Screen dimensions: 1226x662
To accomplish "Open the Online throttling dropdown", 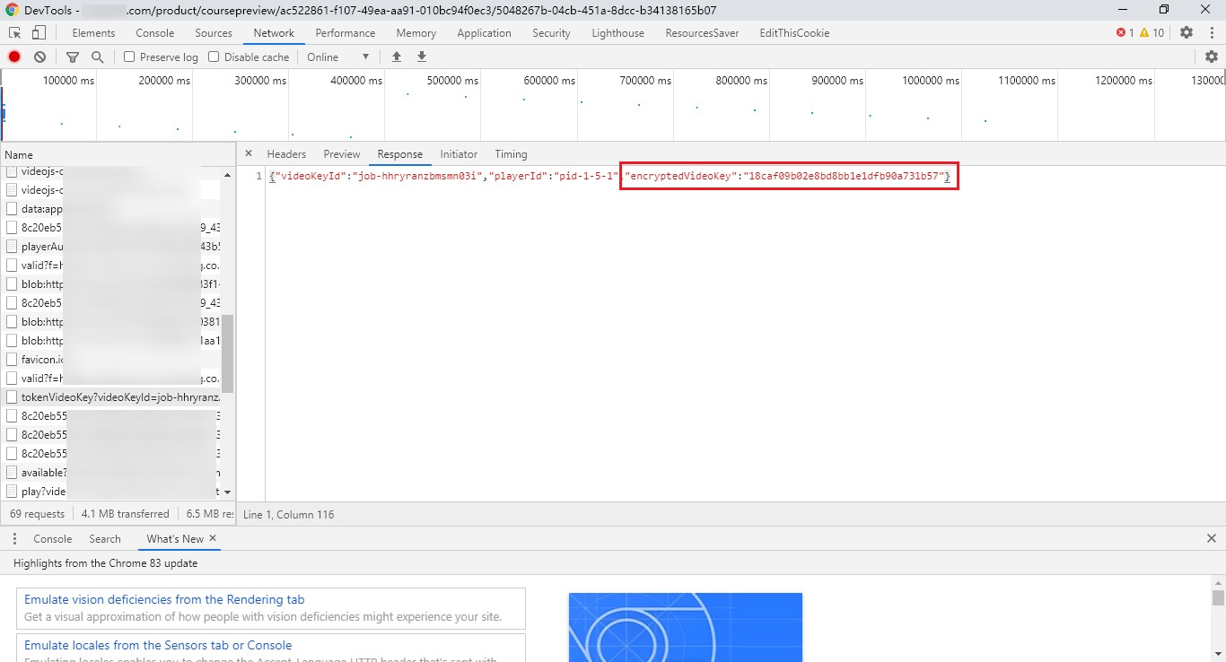I will tap(338, 57).
